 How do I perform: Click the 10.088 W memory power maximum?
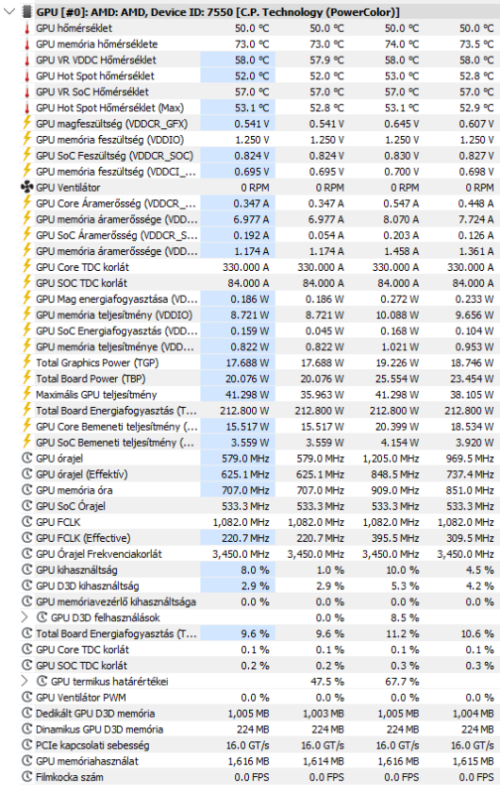[397, 315]
